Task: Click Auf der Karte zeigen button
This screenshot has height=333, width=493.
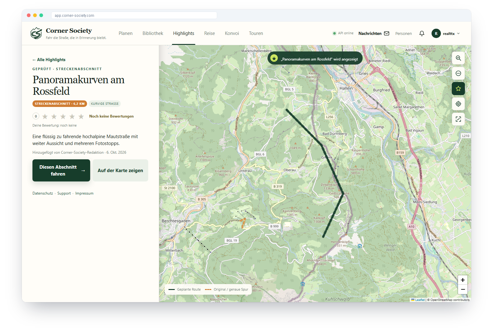Action: point(120,170)
